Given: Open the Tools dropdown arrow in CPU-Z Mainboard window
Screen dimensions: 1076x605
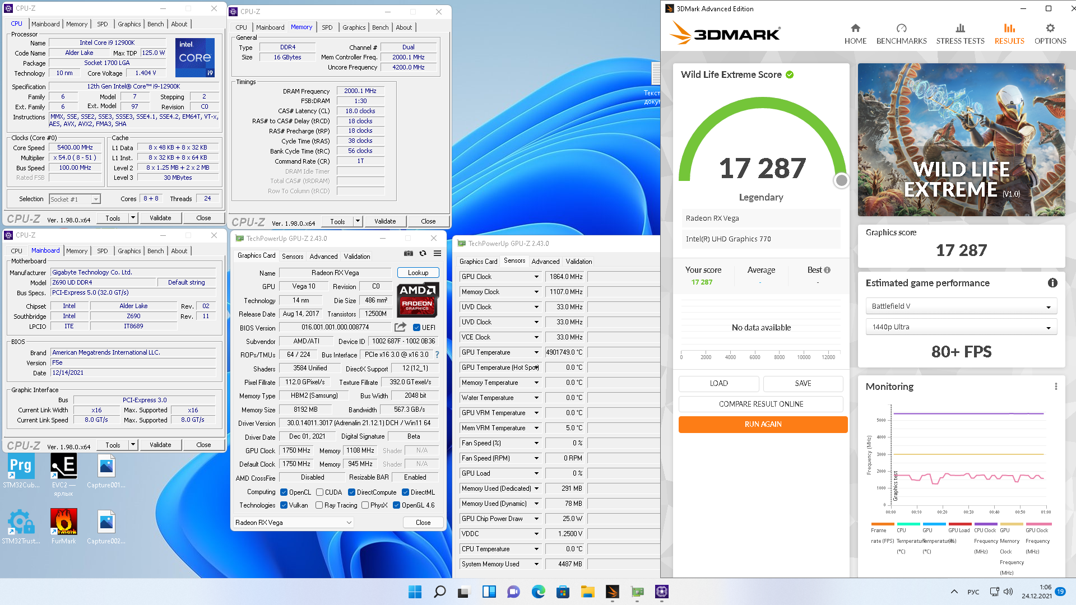Looking at the screenshot, I should [x=133, y=445].
